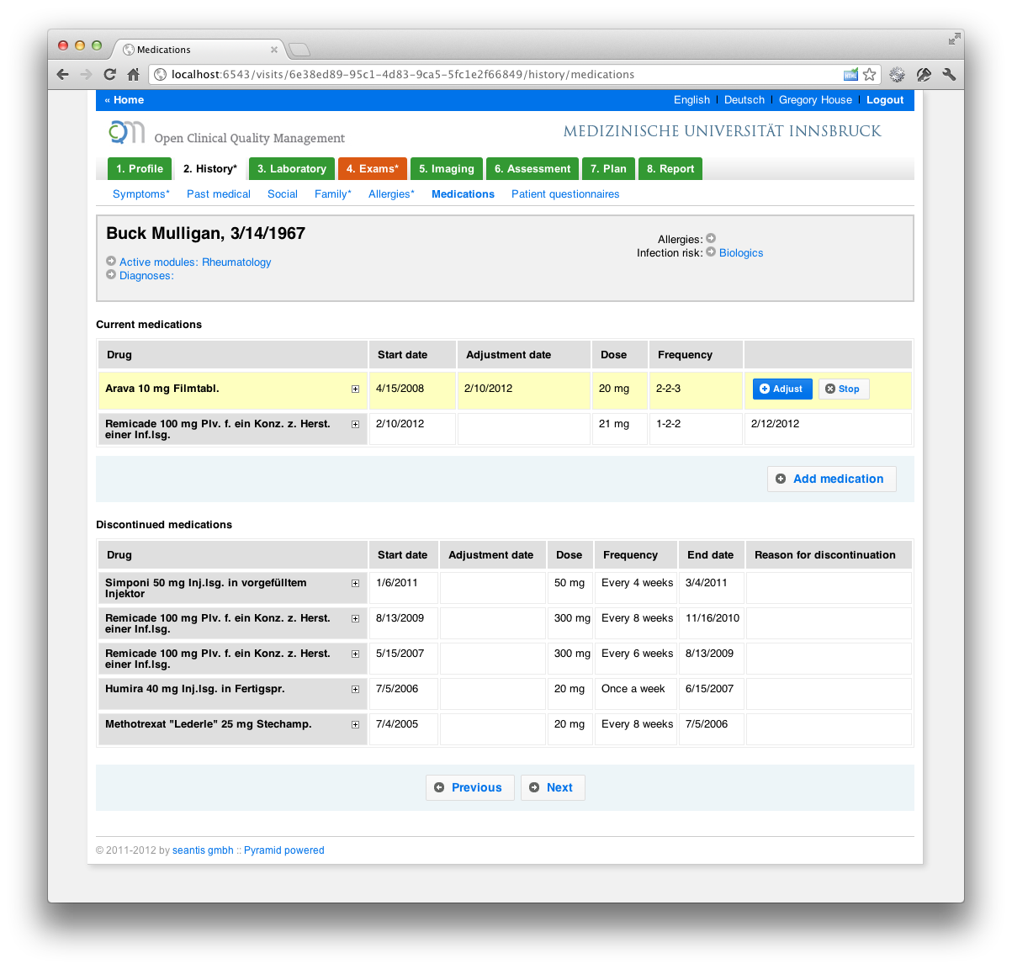Click the arrow icon beside Infection risk
1012x969 pixels.
coord(711,252)
